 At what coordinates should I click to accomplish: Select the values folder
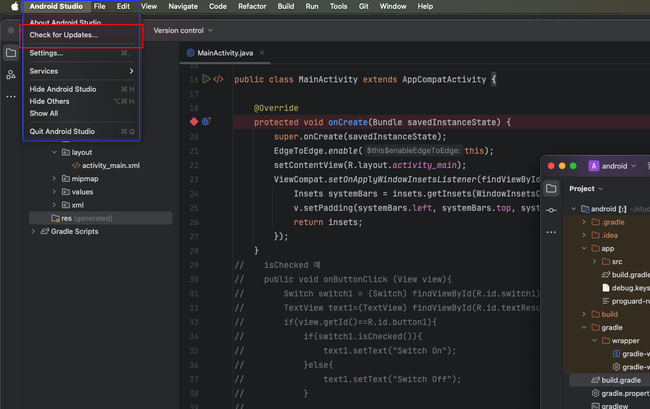(82, 192)
